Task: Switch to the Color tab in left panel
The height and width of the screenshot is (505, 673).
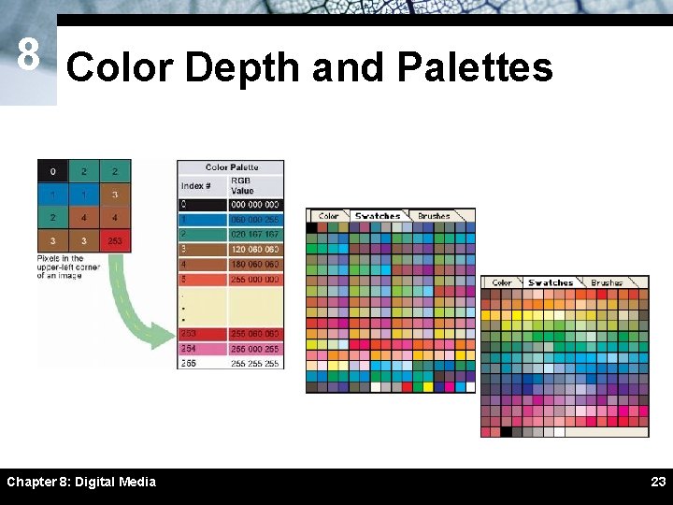Action: pyautogui.click(x=328, y=216)
